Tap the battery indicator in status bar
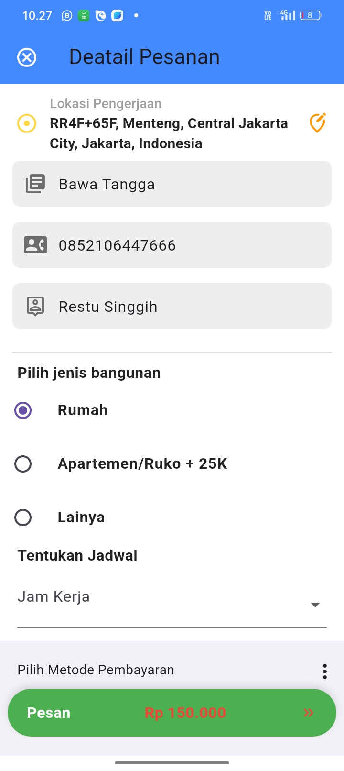Image resolution: width=344 pixels, height=771 pixels. click(x=311, y=16)
